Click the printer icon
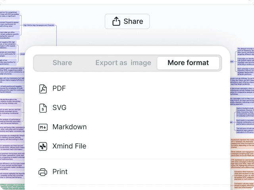254x190 pixels. pyautogui.click(x=43, y=172)
